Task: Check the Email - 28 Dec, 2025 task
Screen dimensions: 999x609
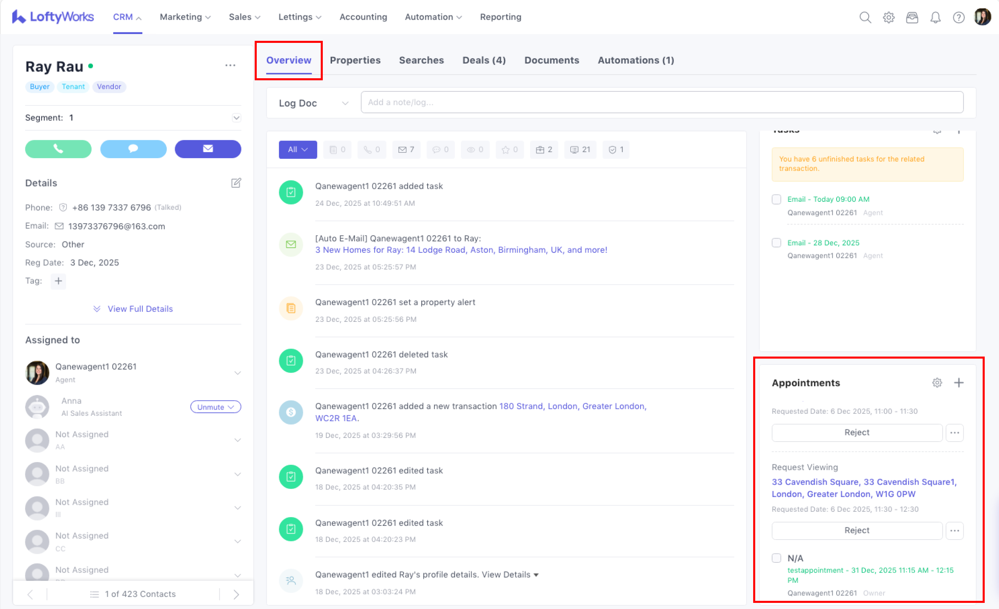Action: pyautogui.click(x=776, y=243)
